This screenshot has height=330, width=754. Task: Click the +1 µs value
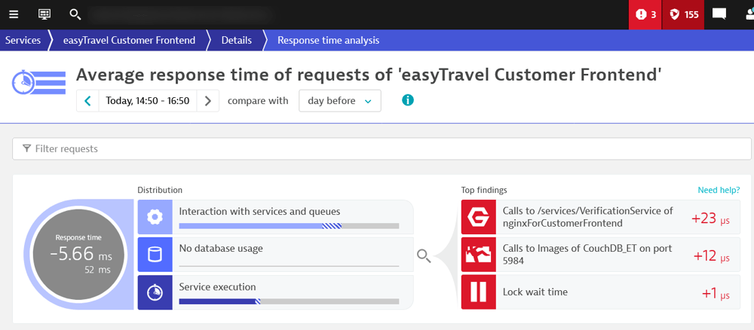click(x=716, y=293)
